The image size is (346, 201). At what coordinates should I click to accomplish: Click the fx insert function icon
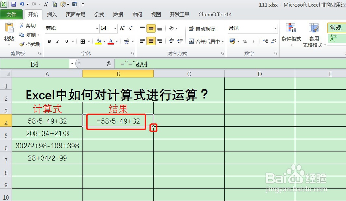click(109, 64)
